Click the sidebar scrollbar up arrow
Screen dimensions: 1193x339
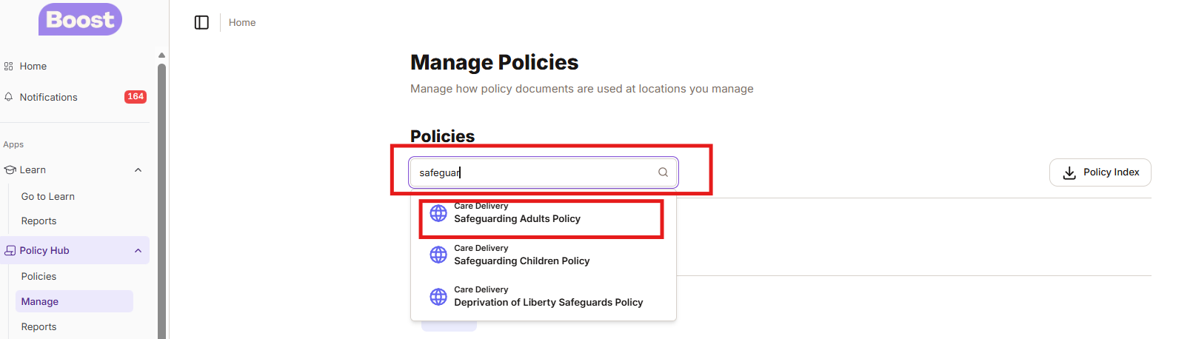[161, 56]
